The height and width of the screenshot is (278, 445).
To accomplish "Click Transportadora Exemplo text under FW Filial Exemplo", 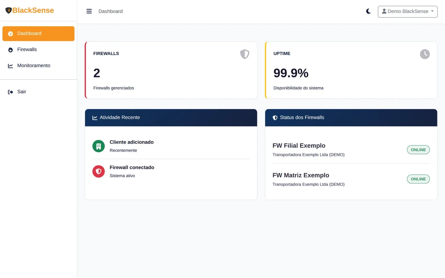I will 308,155.
